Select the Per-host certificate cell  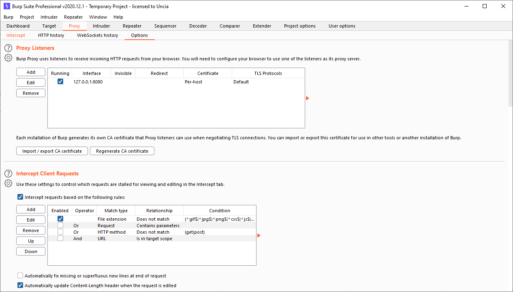[x=208, y=82]
